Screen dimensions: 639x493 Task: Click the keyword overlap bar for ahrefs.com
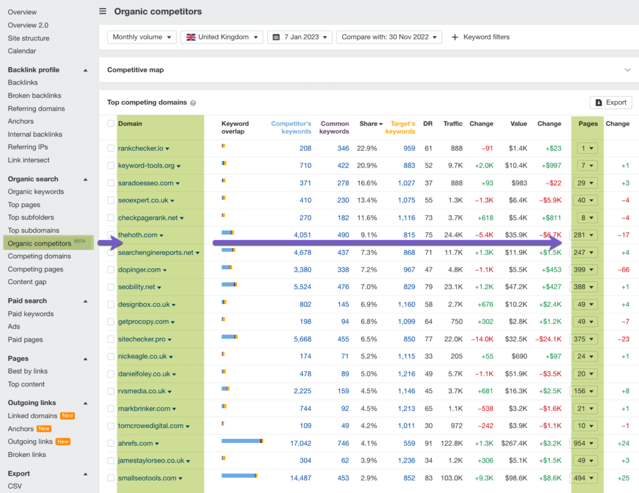tap(242, 441)
